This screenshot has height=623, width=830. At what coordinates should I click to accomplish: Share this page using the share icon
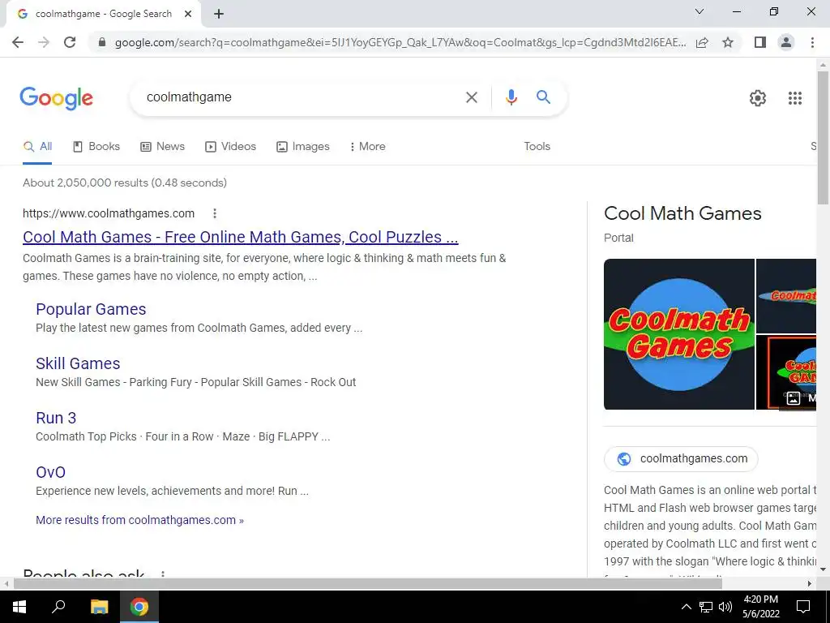[x=702, y=42]
